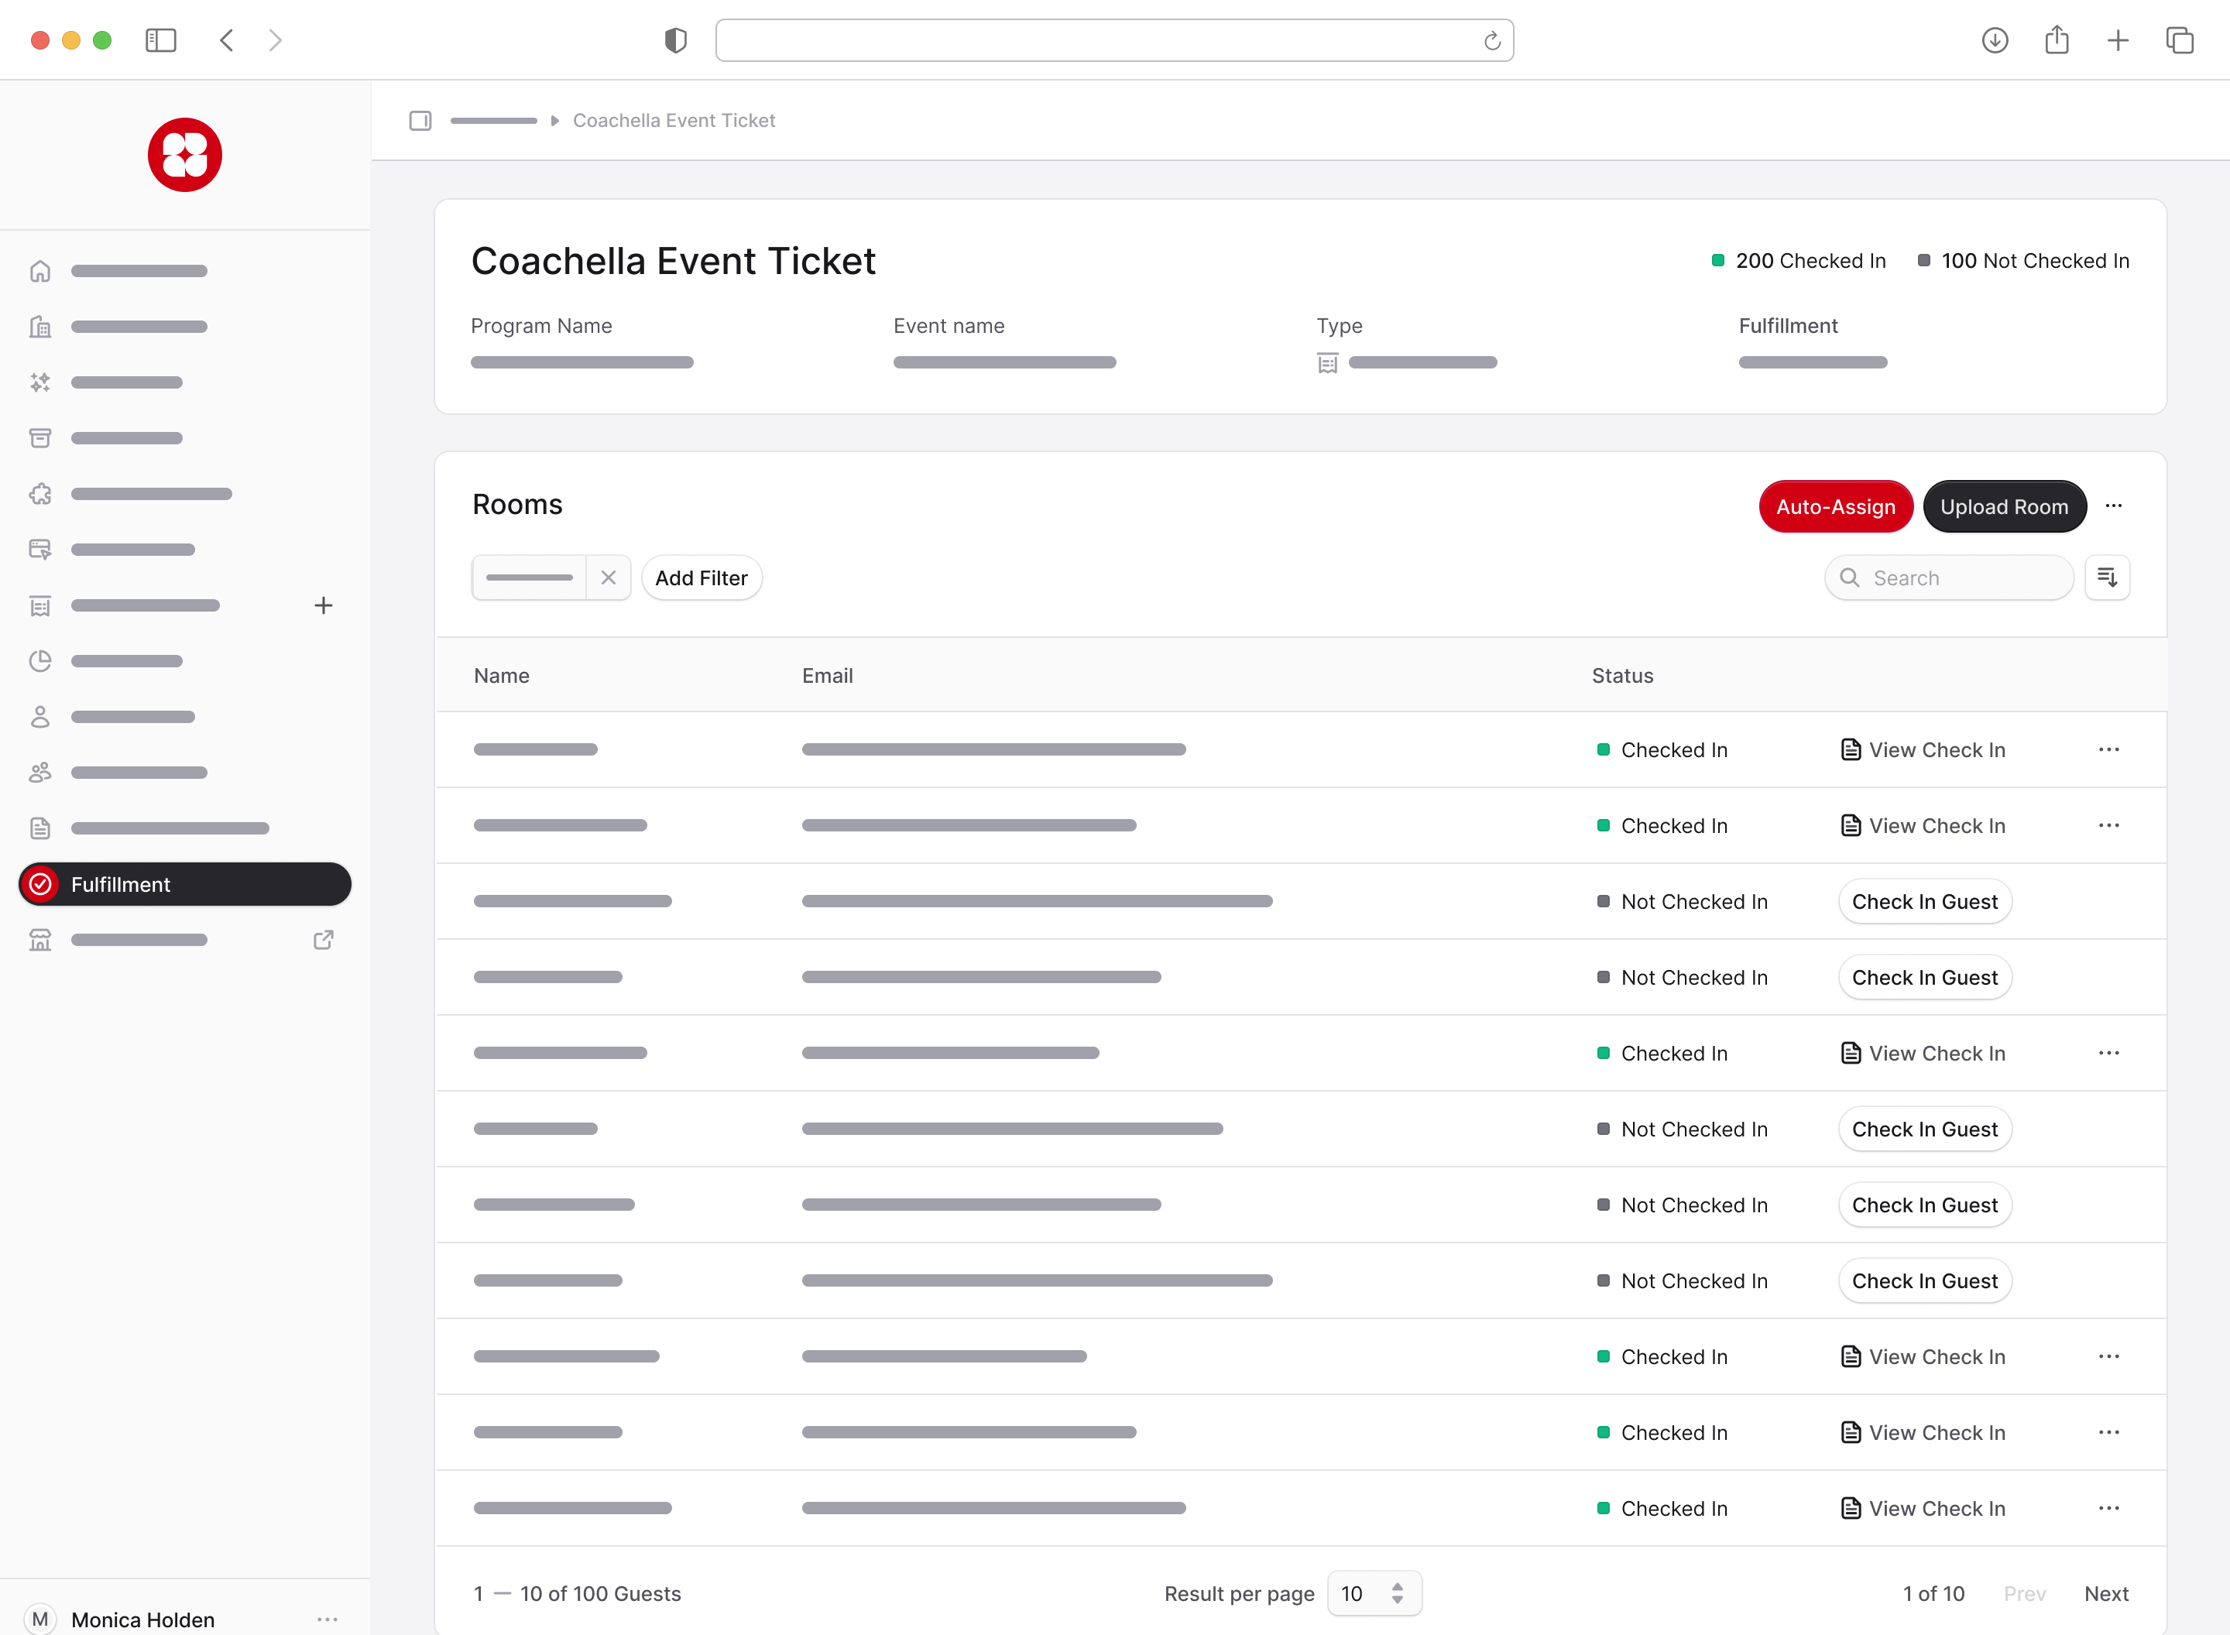Click the puzzle piece icon in sidebar
This screenshot has height=1635, width=2230.
(39, 494)
